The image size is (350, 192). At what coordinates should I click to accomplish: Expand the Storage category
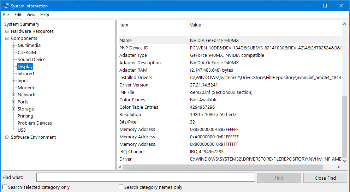pyautogui.click(x=14, y=109)
